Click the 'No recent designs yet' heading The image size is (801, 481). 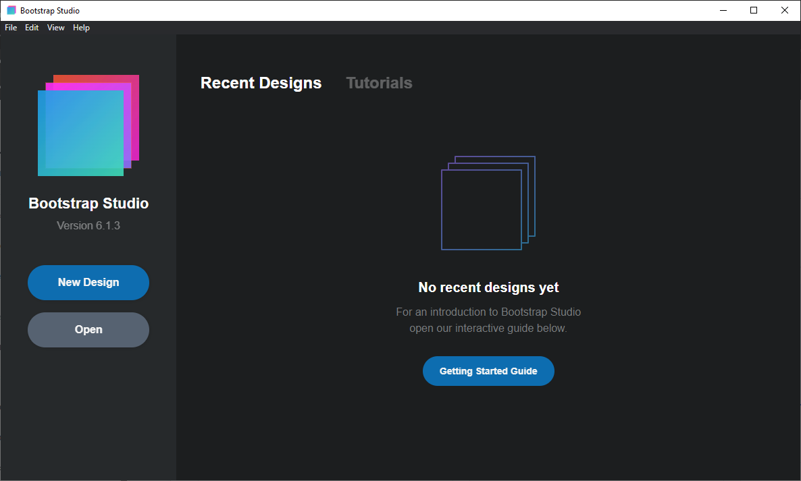pyautogui.click(x=488, y=287)
